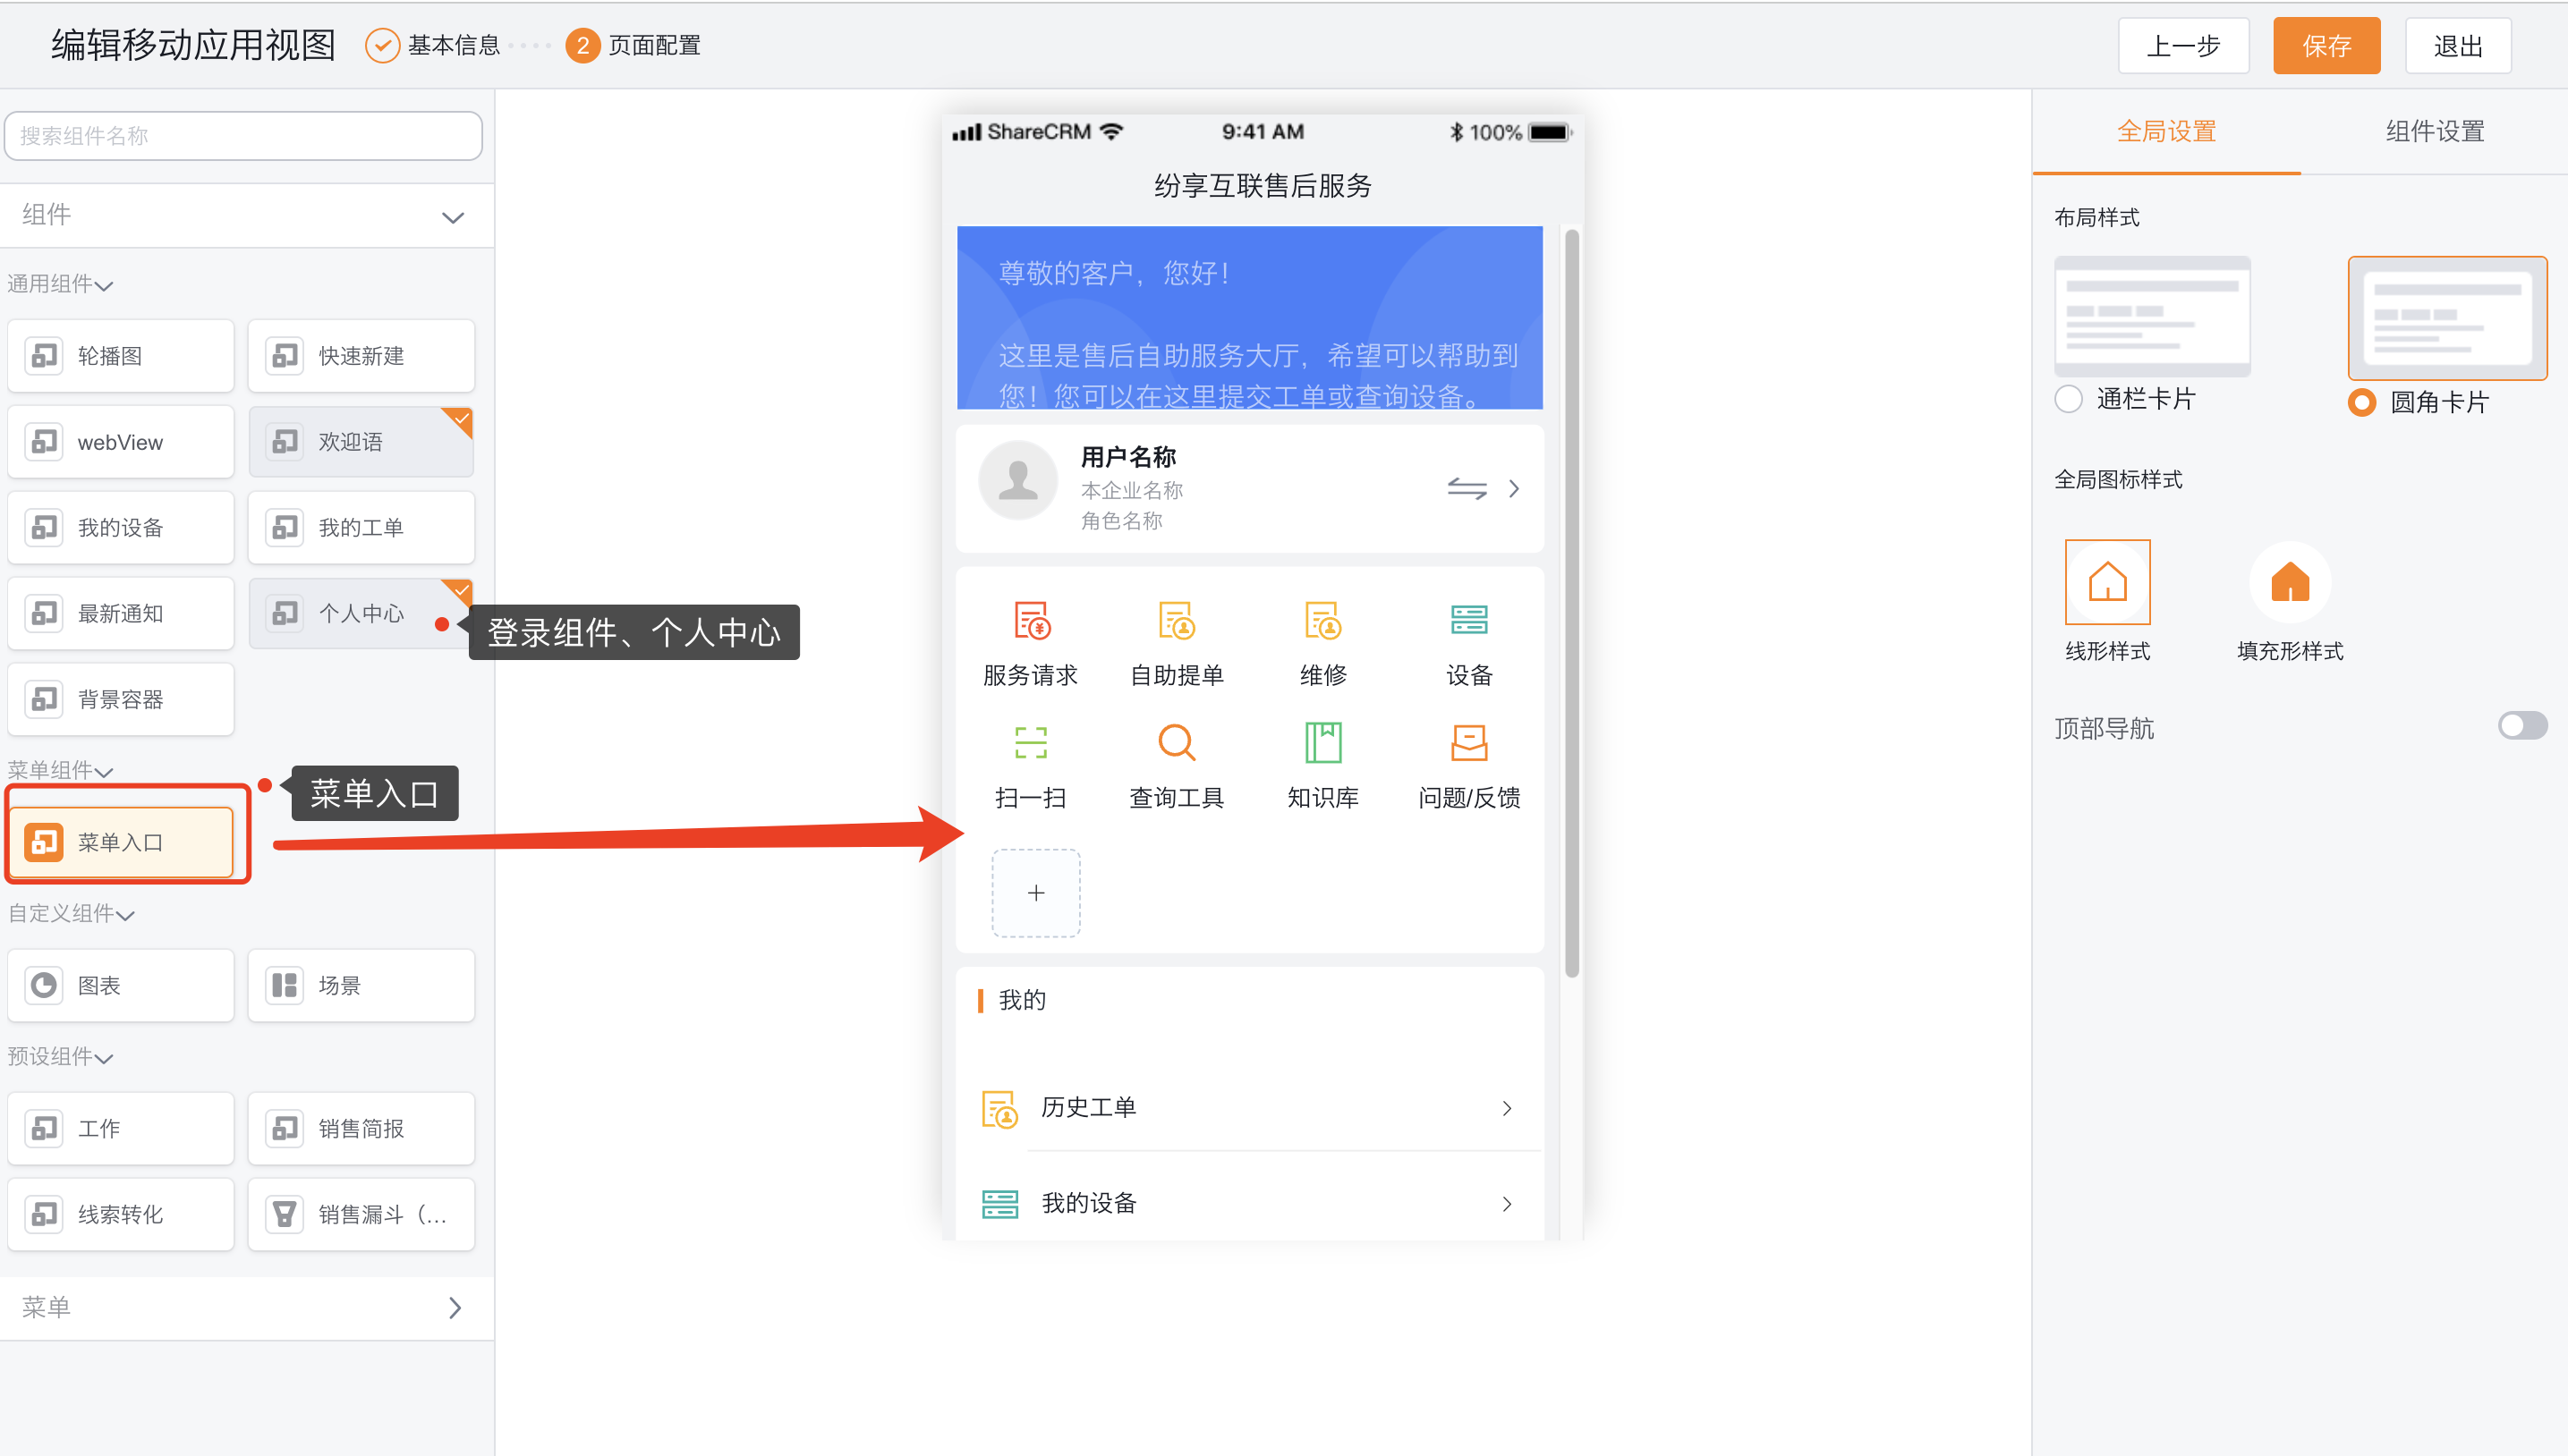Click the 圆角卡片 layout thumbnail
Viewport: 2568px width, 1456px height.
[x=2447, y=318]
